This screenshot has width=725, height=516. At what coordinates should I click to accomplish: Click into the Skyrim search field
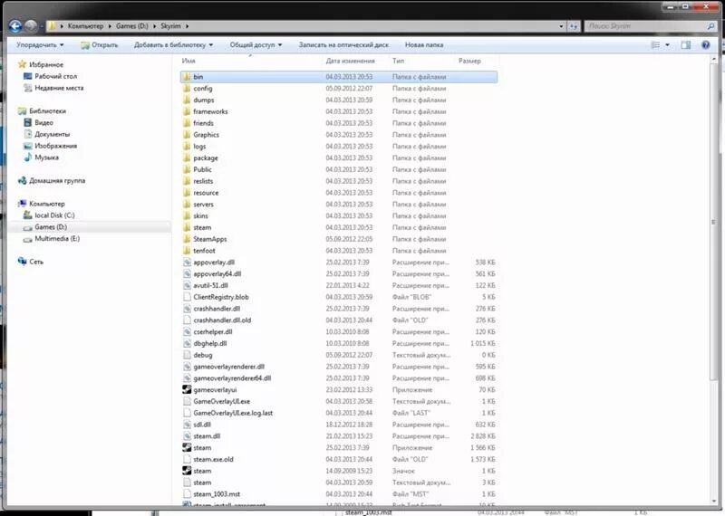click(x=646, y=26)
